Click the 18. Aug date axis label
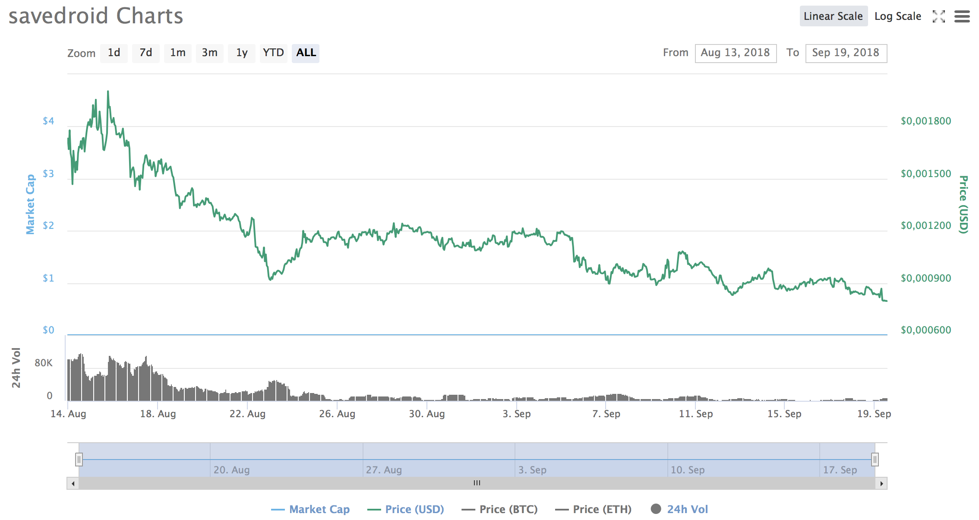 click(158, 414)
